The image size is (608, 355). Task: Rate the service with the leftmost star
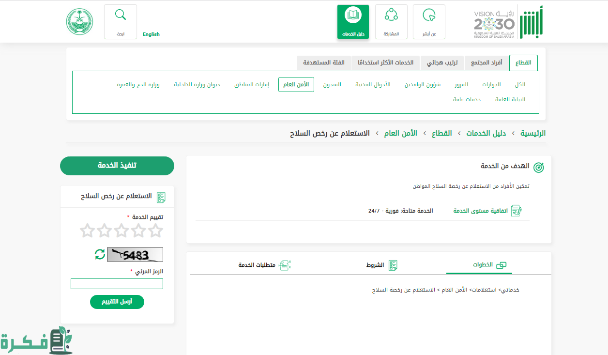(87, 231)
